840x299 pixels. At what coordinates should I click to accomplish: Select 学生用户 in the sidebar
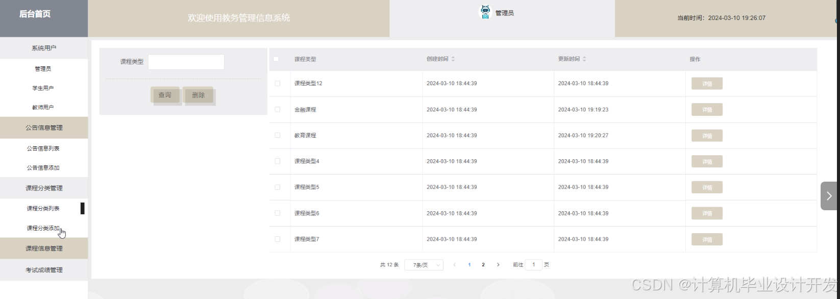(x=43, y=88)
